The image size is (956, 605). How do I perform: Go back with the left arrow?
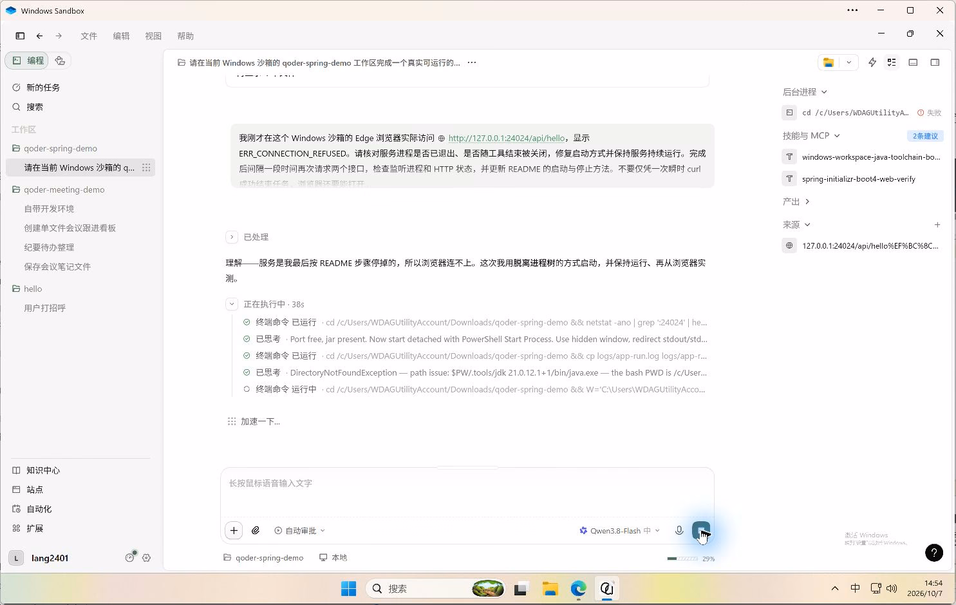pyautogui.click(x=40, y=36)
